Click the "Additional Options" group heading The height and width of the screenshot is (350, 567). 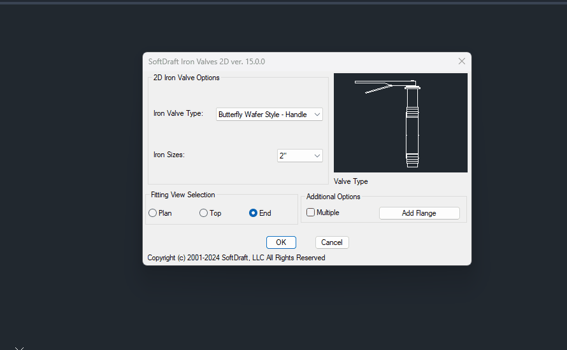[x=333, y=197]
